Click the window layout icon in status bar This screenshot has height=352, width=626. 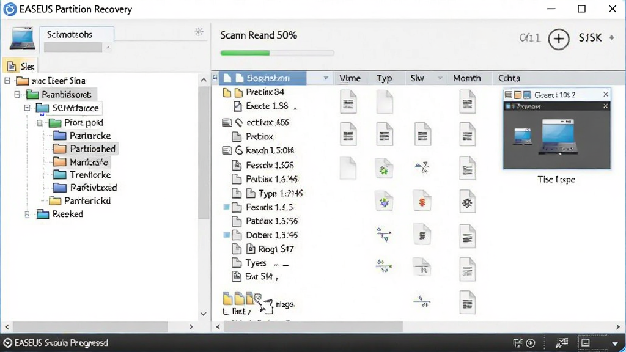tap(585, 343)
